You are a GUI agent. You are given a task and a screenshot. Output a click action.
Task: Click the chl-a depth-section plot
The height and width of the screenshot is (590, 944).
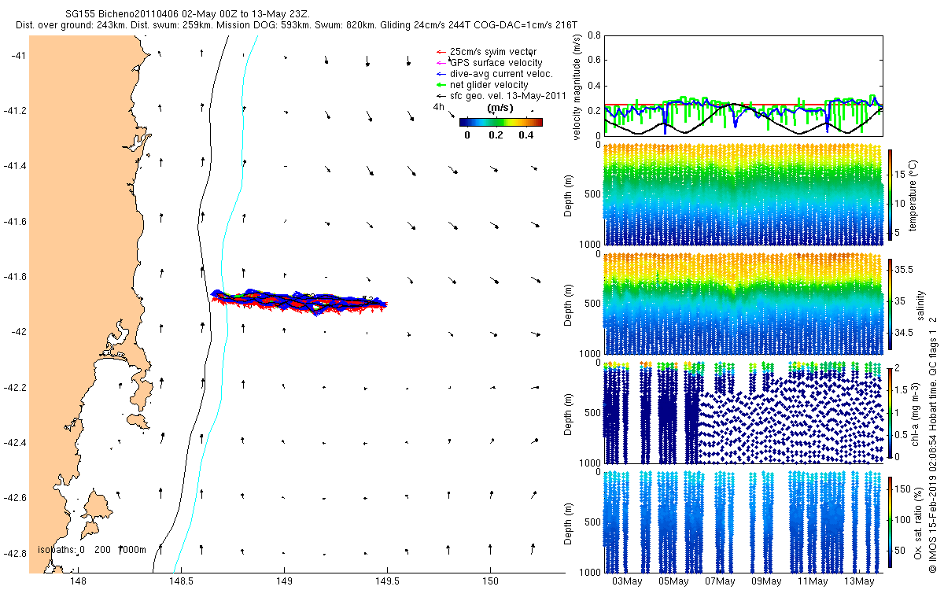[743, 412]
